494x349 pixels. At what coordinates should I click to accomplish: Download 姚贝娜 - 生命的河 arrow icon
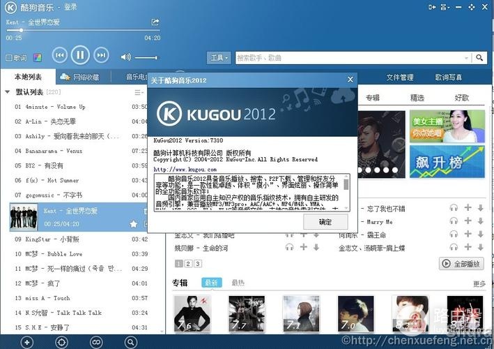(316, 247)
